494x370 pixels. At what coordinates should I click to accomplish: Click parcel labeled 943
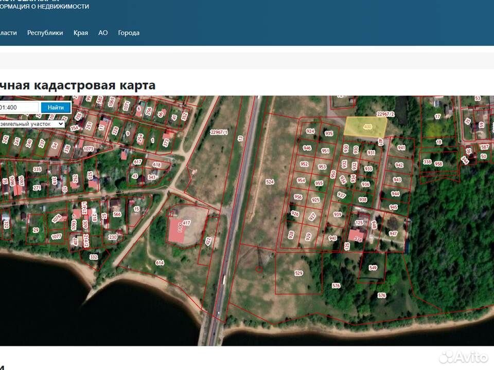[397, 179]
